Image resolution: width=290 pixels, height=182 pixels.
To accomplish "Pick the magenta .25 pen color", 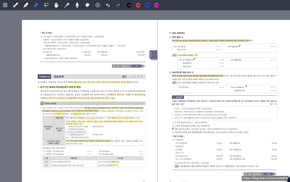I will [157, 5].
